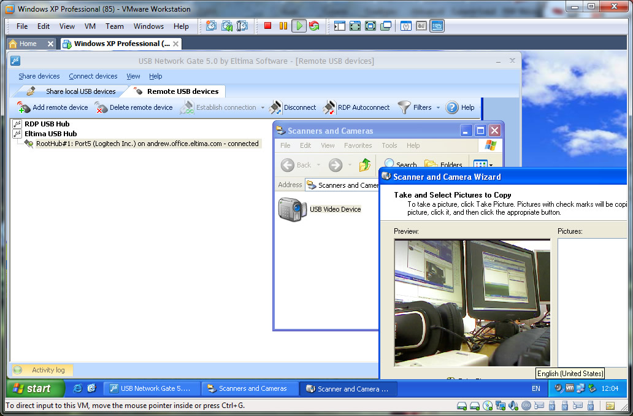The image size is (633, 416).
Task: Switch to USB Network Gate taskbar button
Action: (152, 388)
